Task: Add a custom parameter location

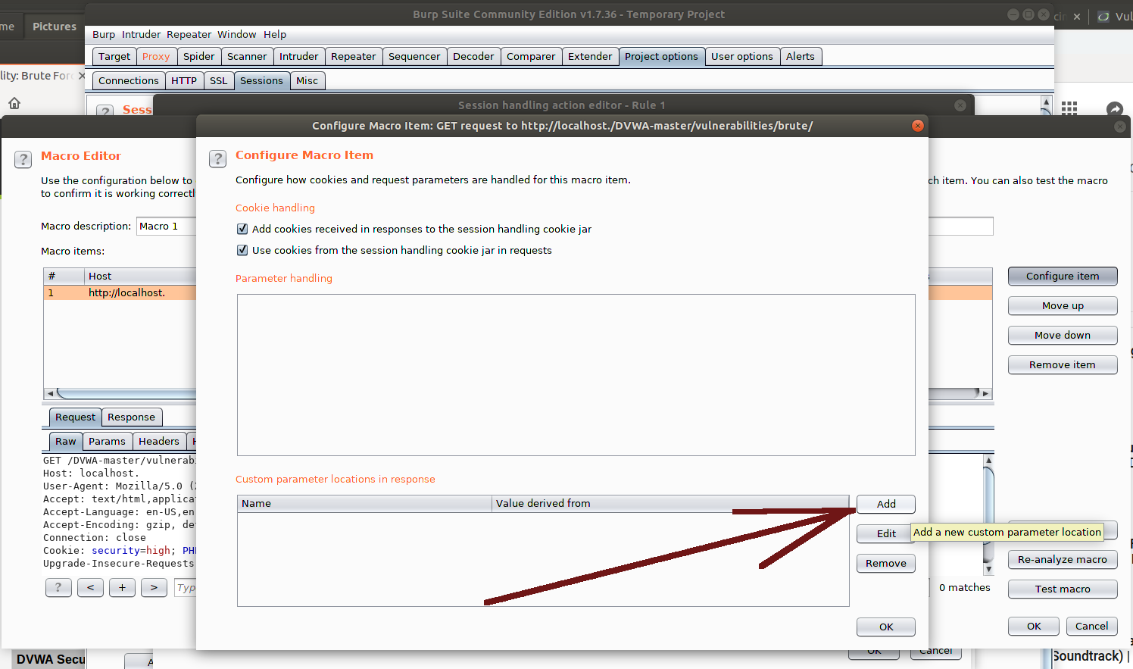Action: point(886,504)
